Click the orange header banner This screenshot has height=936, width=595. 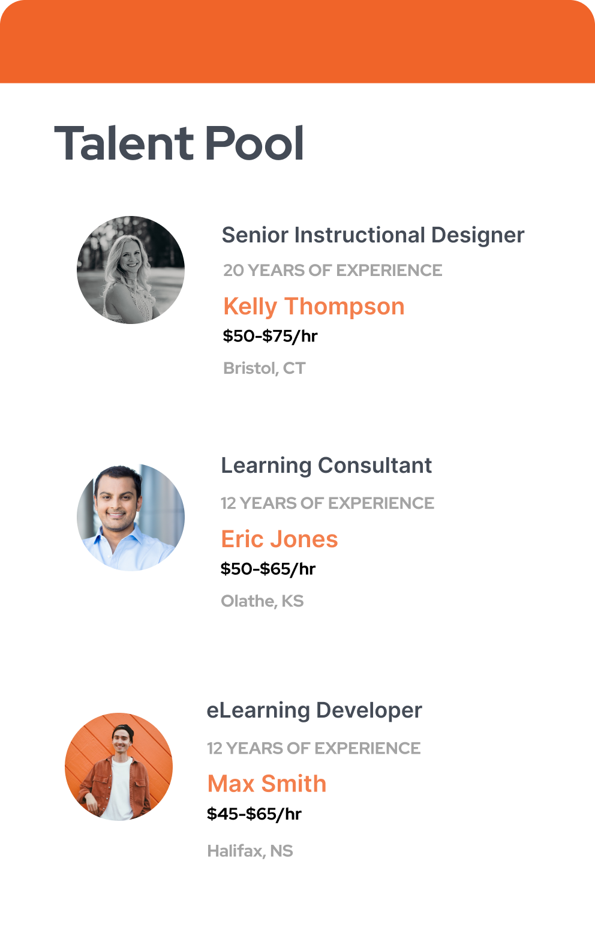tap(297, 41)
